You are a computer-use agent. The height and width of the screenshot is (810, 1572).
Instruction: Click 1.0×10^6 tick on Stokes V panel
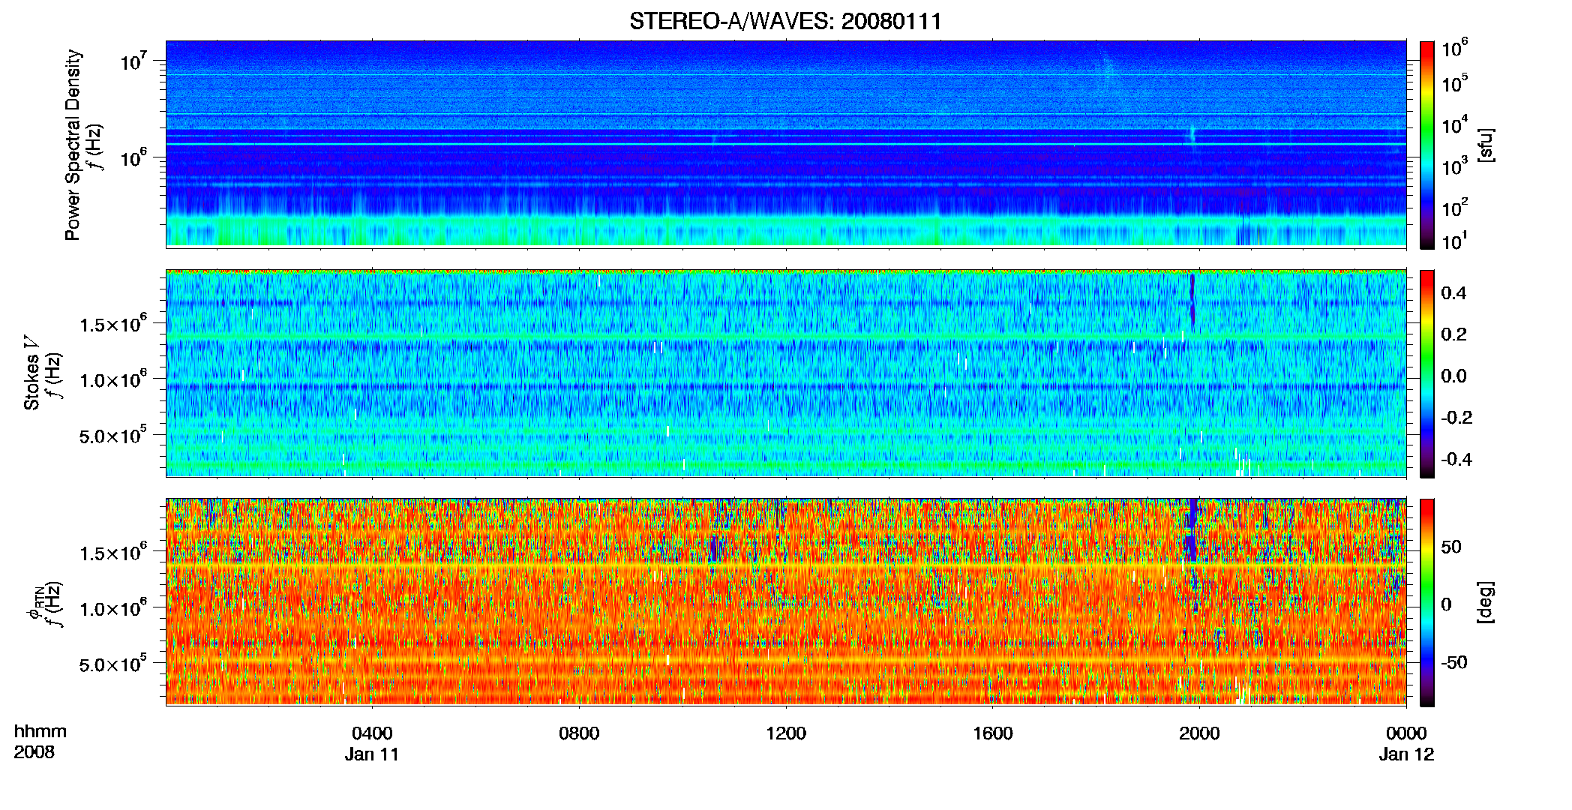click(x=113, y=379)
